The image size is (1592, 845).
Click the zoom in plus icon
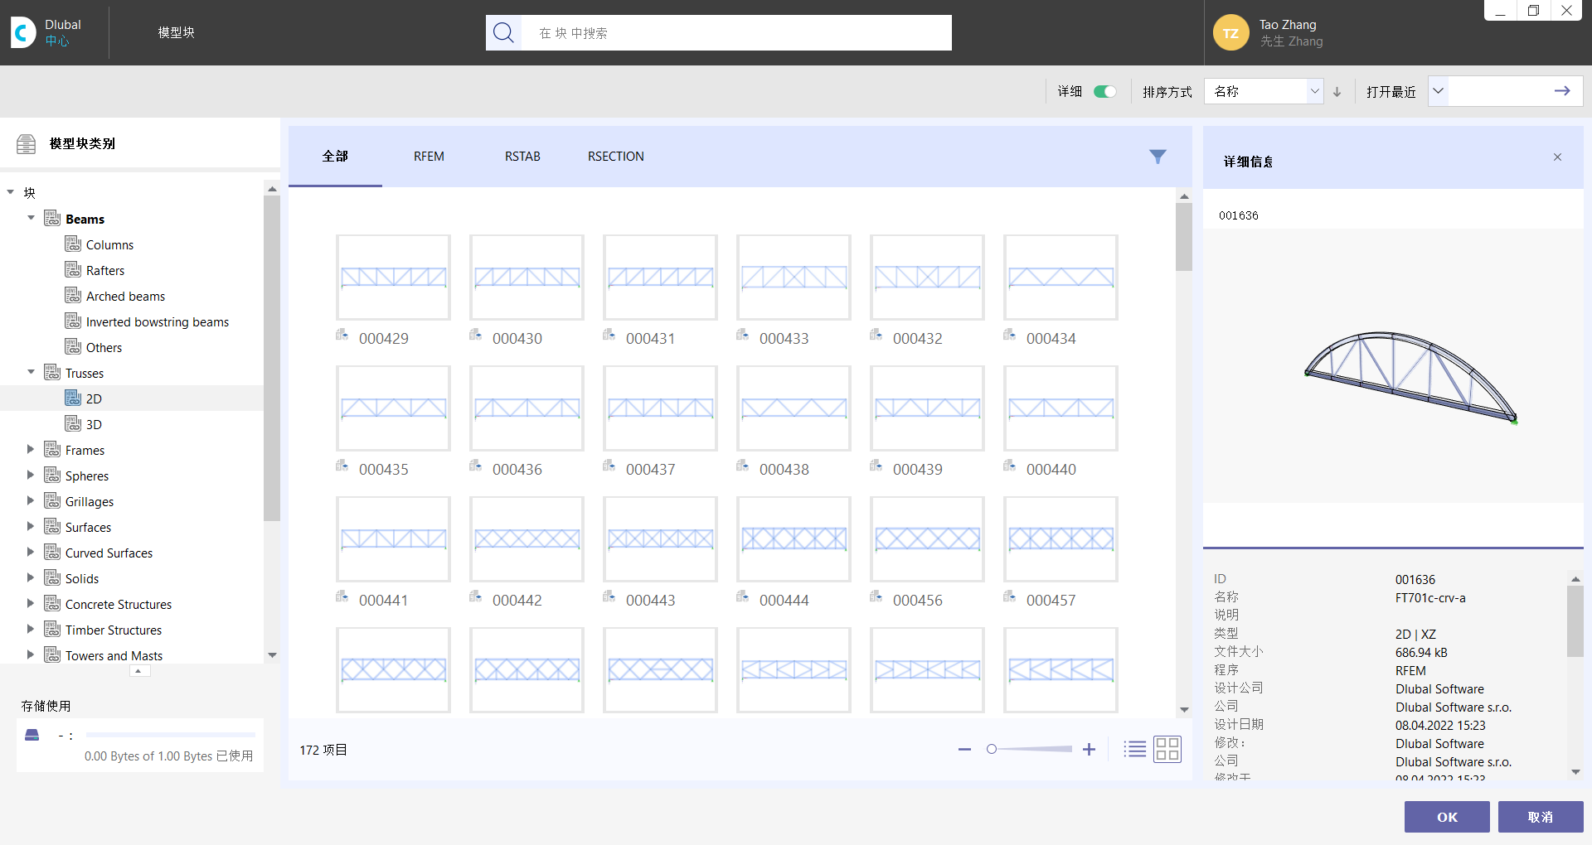tap(1089, 750)
